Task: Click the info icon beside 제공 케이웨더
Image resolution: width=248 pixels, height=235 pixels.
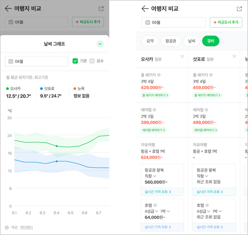Action: 7,228
